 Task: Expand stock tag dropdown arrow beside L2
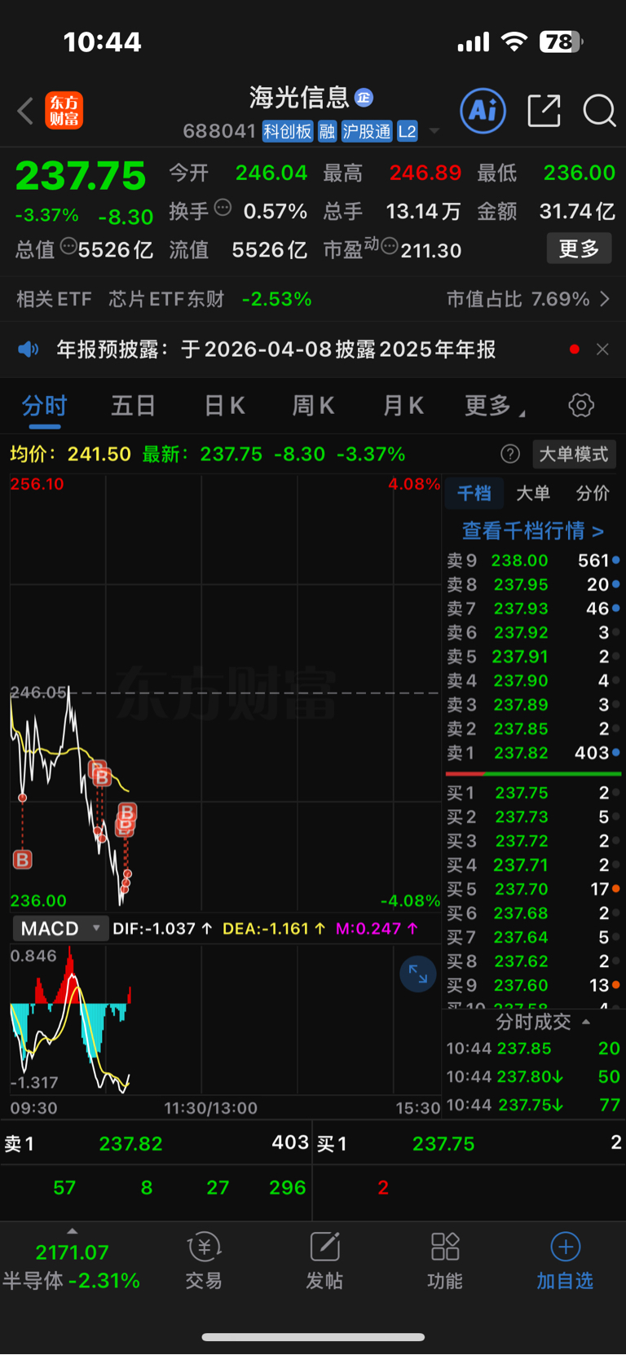point(434,131)
